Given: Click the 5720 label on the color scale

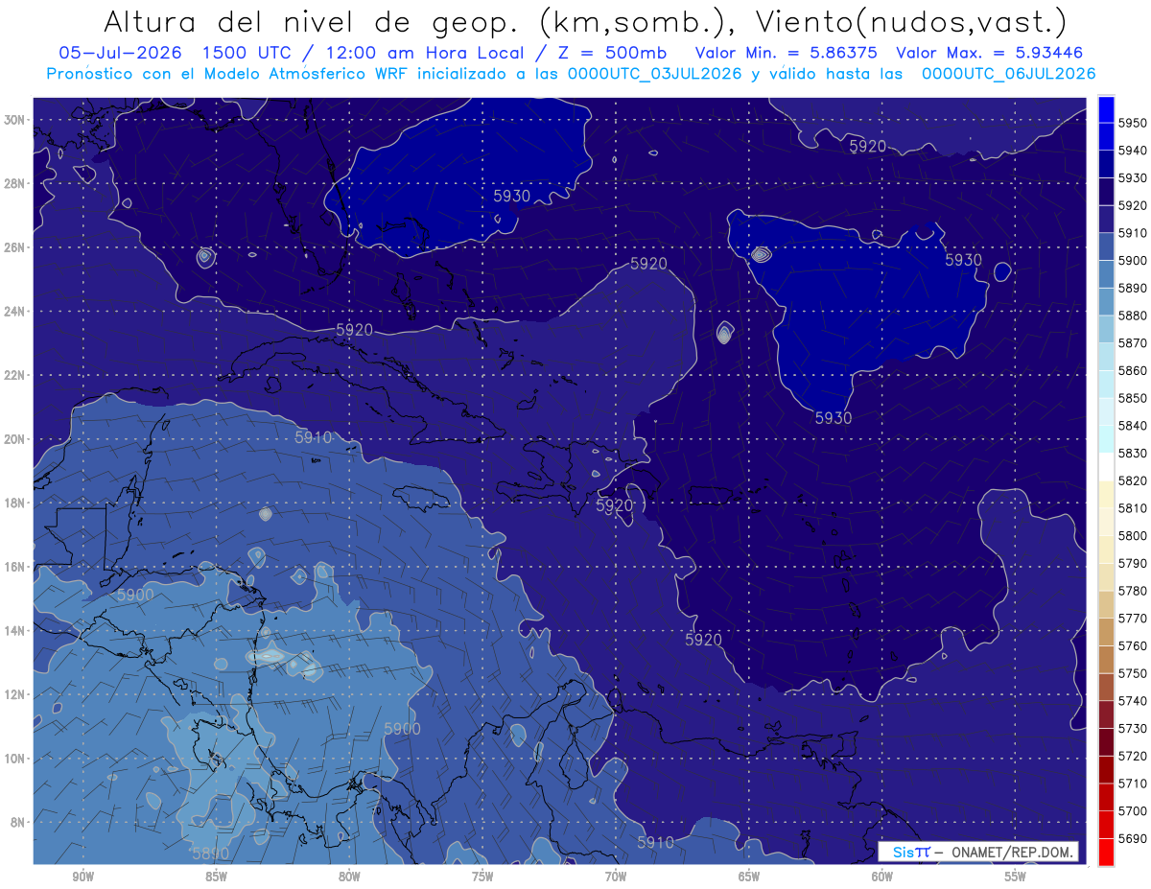Looking at the screenshot, I should [x=1133, y=756].
